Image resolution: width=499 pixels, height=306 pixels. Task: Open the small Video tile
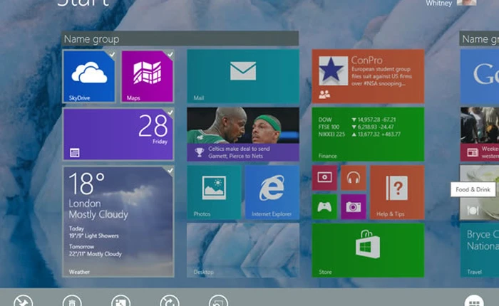click(x=324, y=178)
